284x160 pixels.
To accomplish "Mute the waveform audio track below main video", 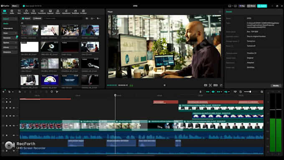I will [14, 135].
